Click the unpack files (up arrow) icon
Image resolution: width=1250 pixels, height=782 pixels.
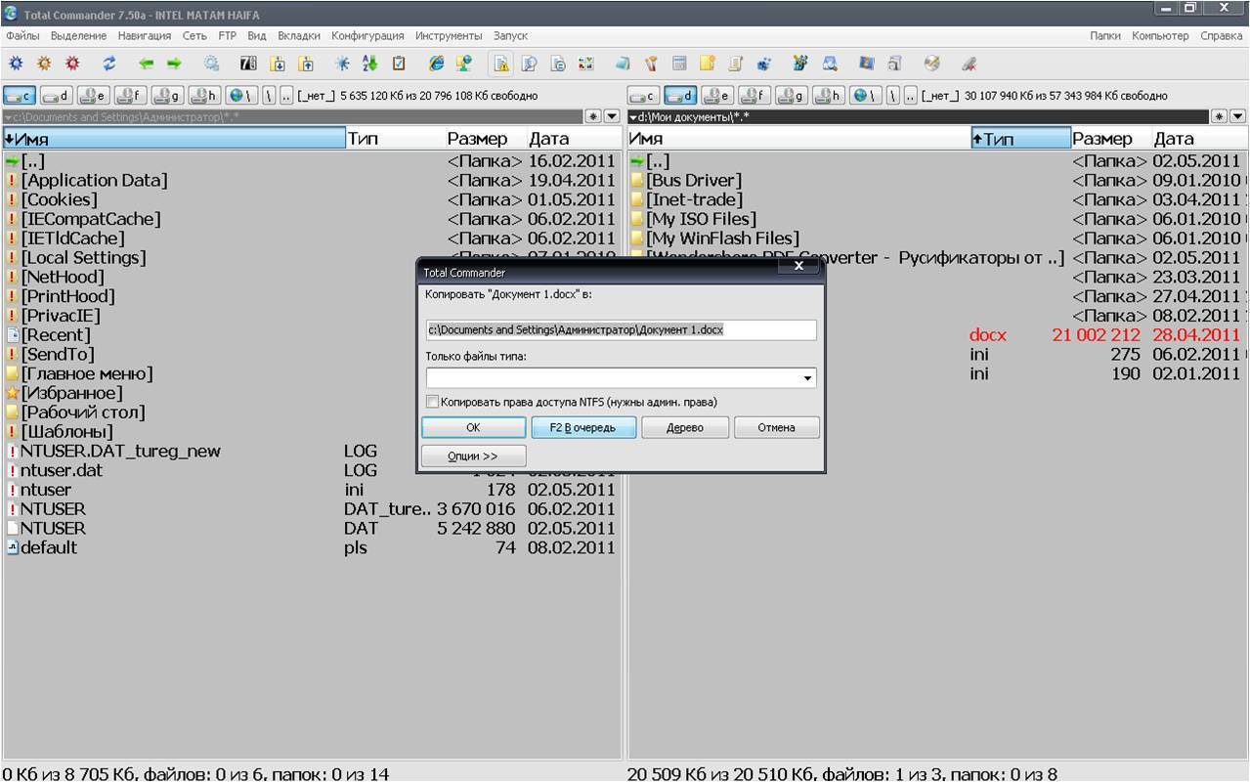[x=306, y=64]
